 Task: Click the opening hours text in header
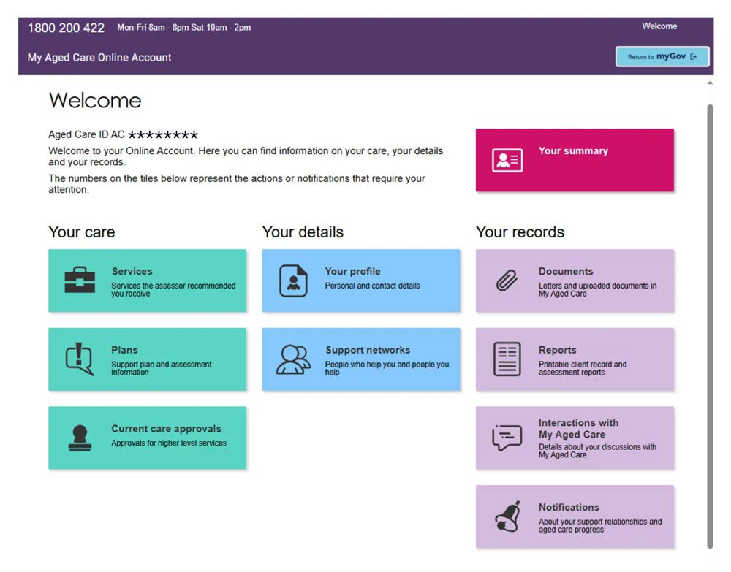183,28
